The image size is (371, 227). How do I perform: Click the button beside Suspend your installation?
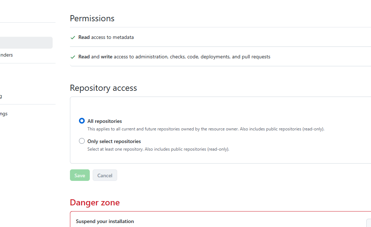tap(368, 223)
